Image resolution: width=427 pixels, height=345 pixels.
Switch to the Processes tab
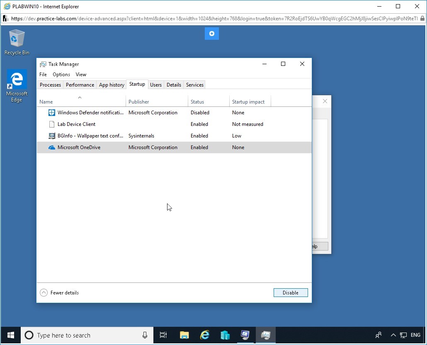[x=51, y=85]
